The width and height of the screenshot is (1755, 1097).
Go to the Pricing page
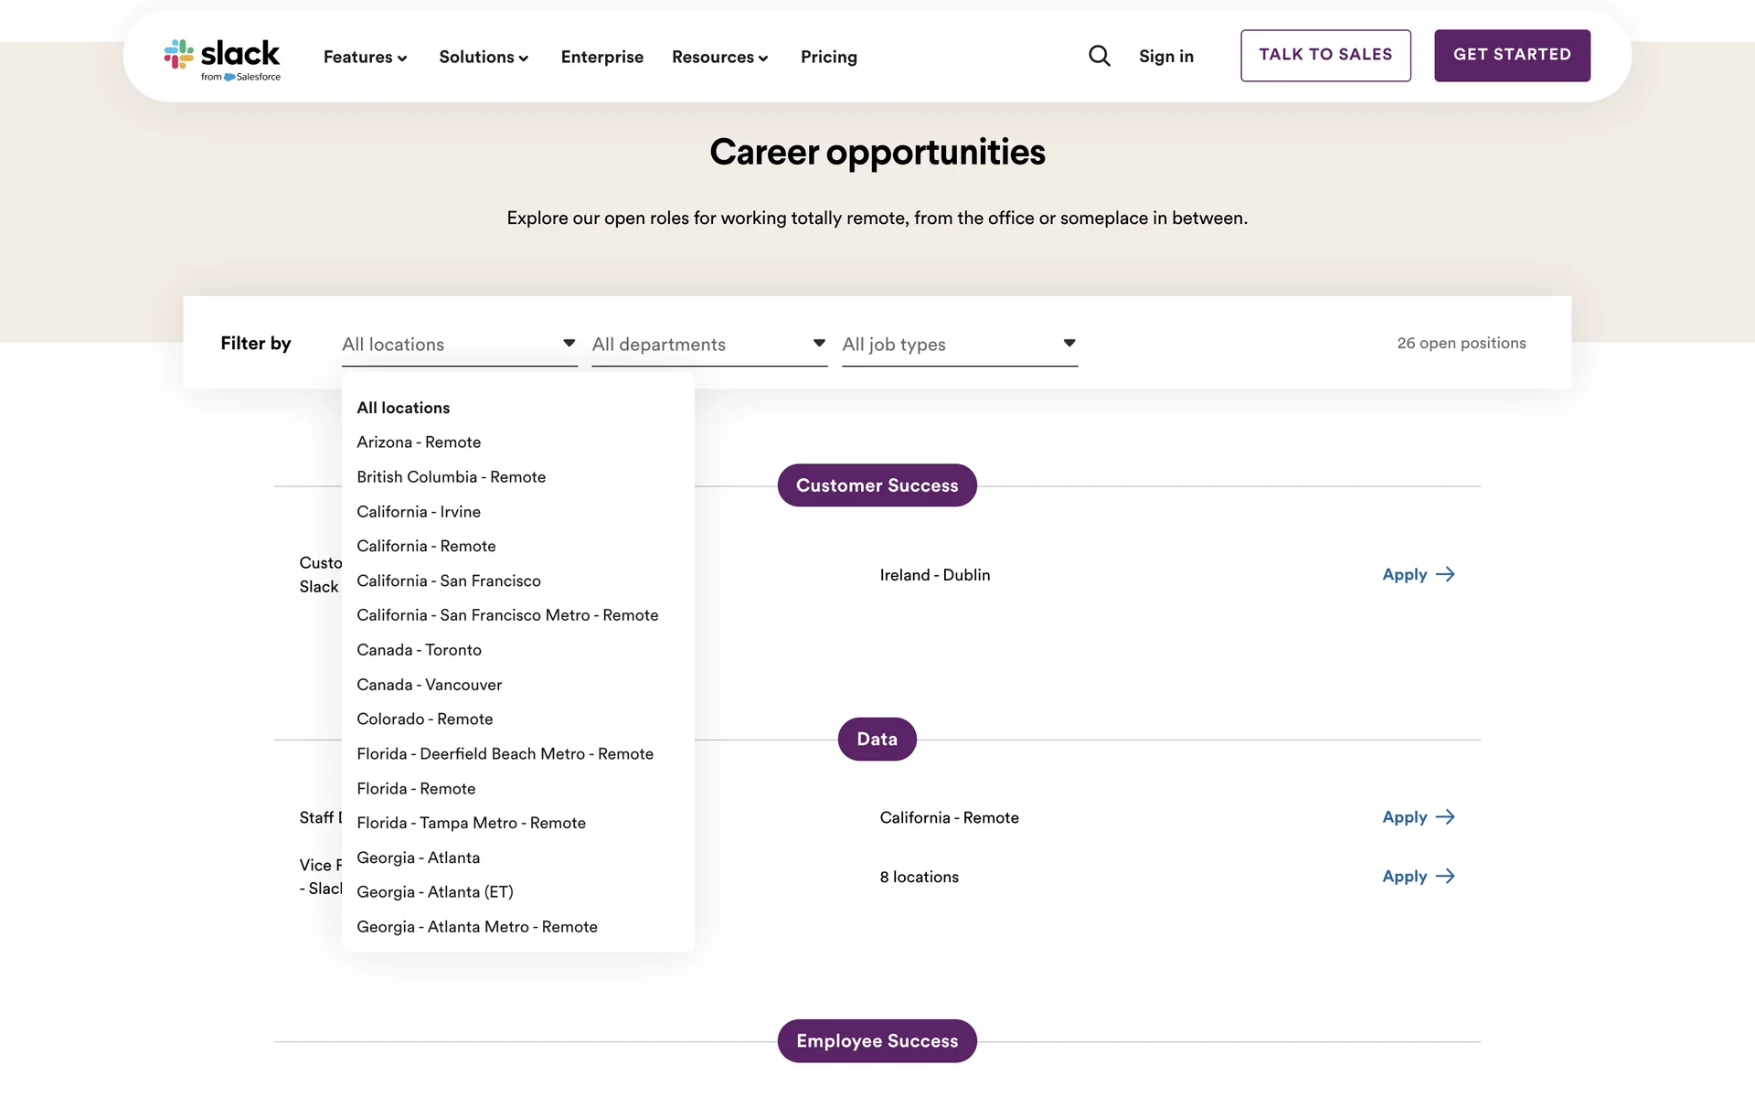click(x=829, y=57)
